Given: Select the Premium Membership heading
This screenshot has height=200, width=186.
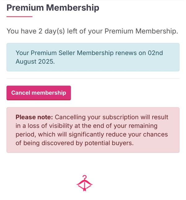Looking at the screenshot, I should (x=53, y=8).
